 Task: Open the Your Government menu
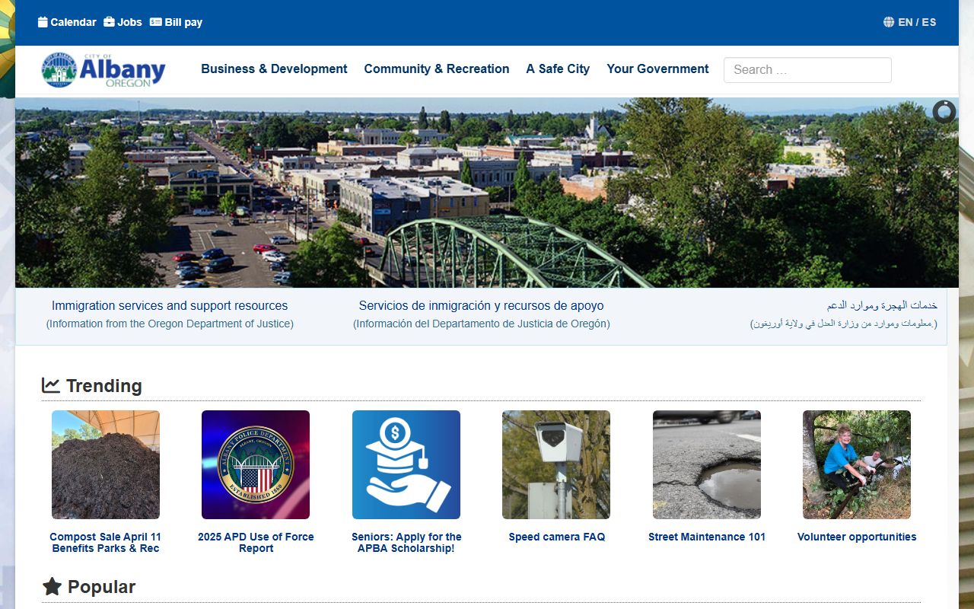[x=657, y=69]
